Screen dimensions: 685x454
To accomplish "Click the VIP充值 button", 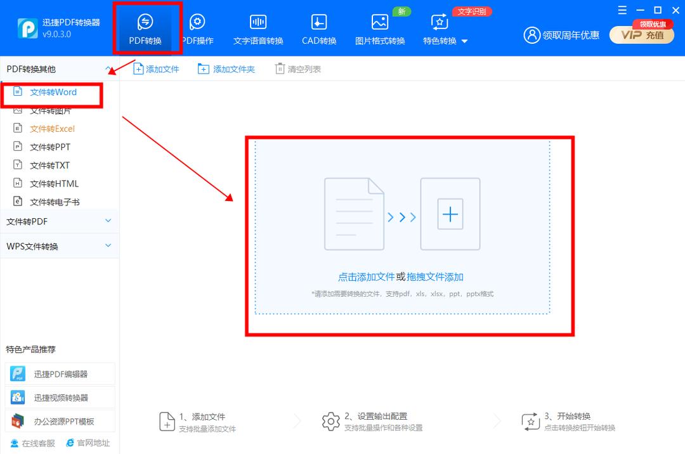I will click(x=642, y=36).
